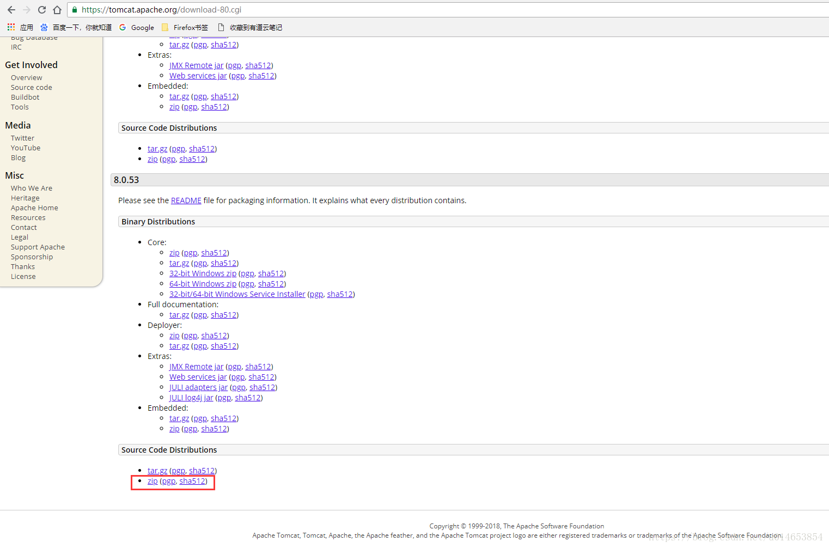Download 8.0.53 Core tar.gz

(179, 263)
